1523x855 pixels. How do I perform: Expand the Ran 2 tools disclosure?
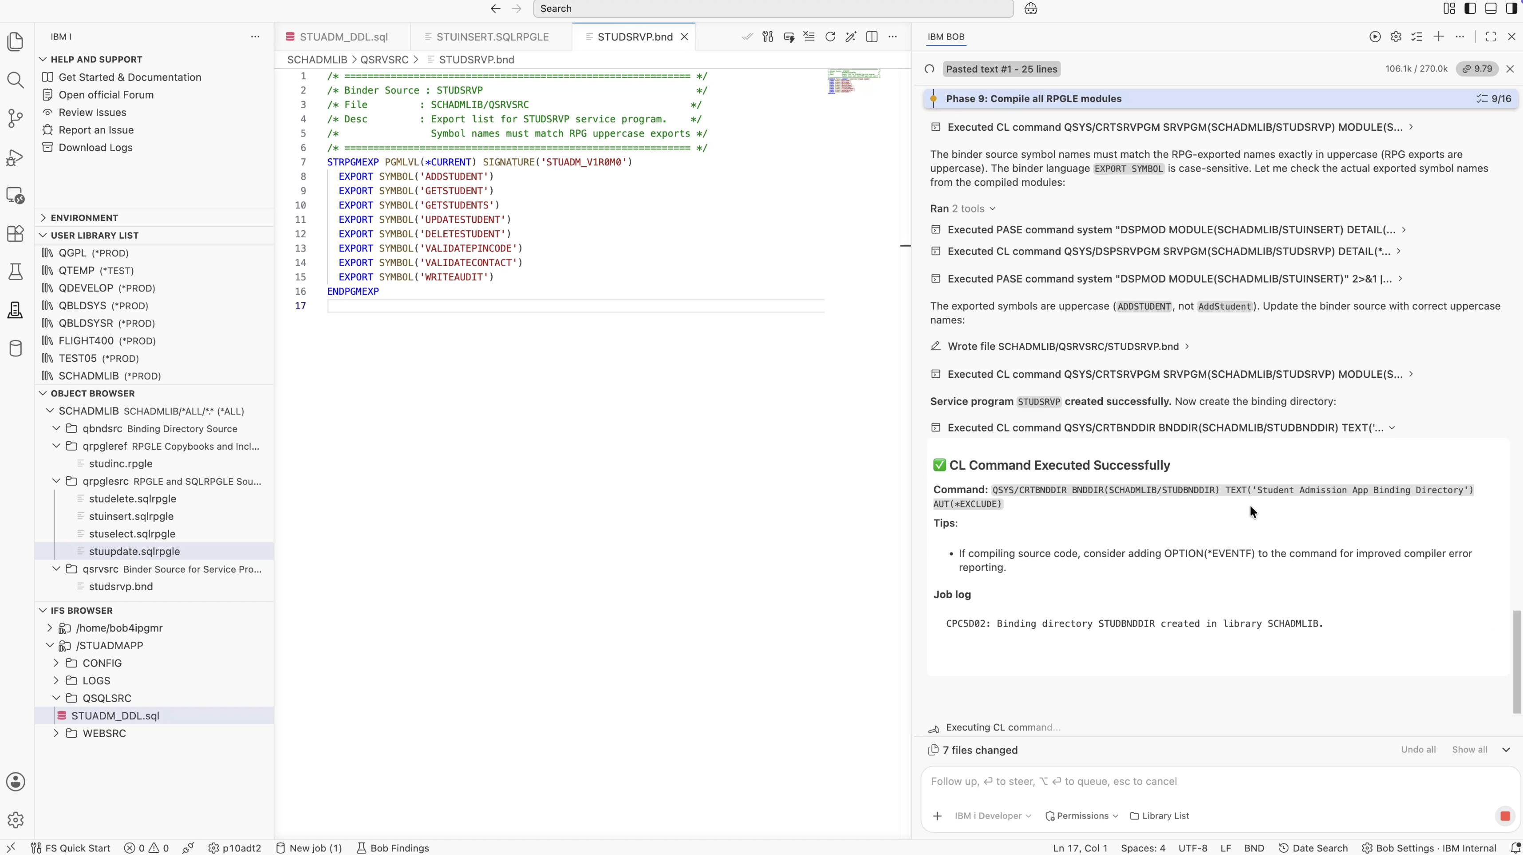point(963,208)
